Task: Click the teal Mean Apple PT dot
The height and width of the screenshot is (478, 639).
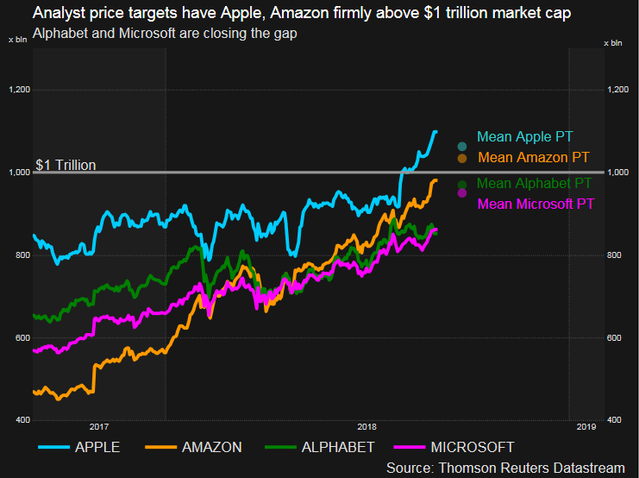Action: click(x=462, y=146)
